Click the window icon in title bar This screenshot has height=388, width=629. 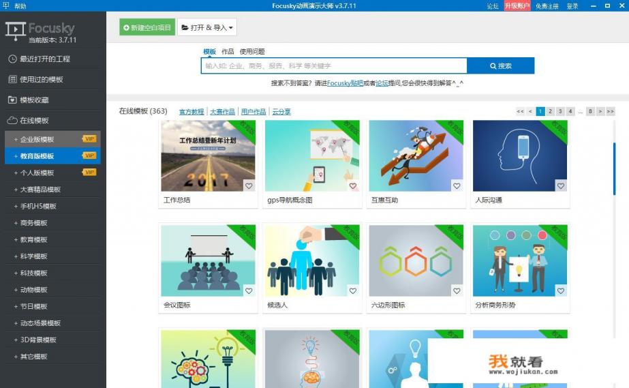pos(5,5)
